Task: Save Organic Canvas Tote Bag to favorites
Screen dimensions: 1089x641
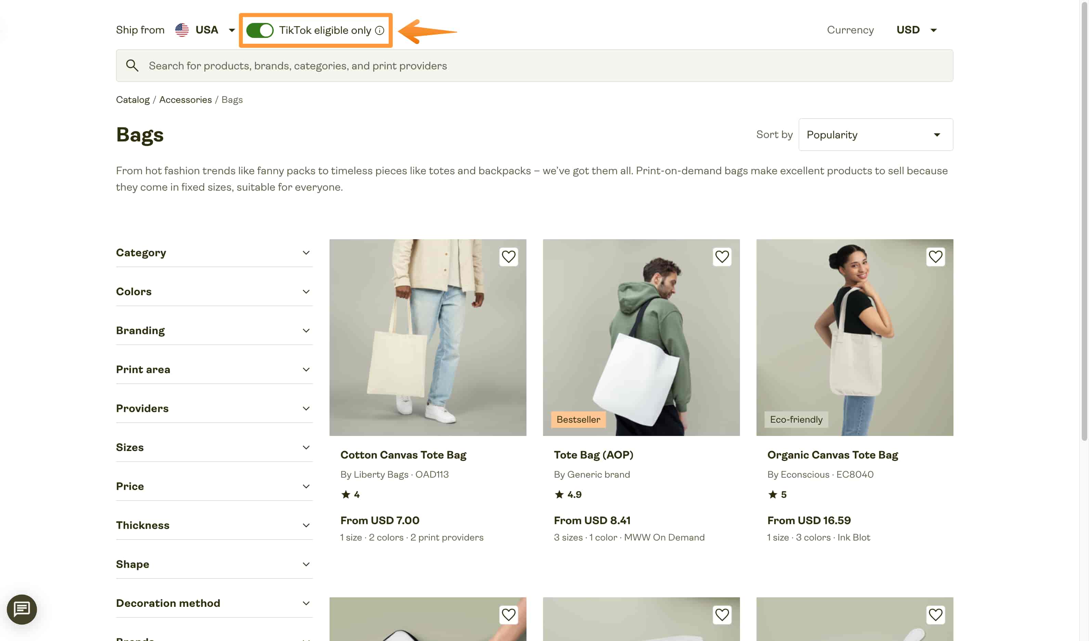Action: tap(935, 257)
